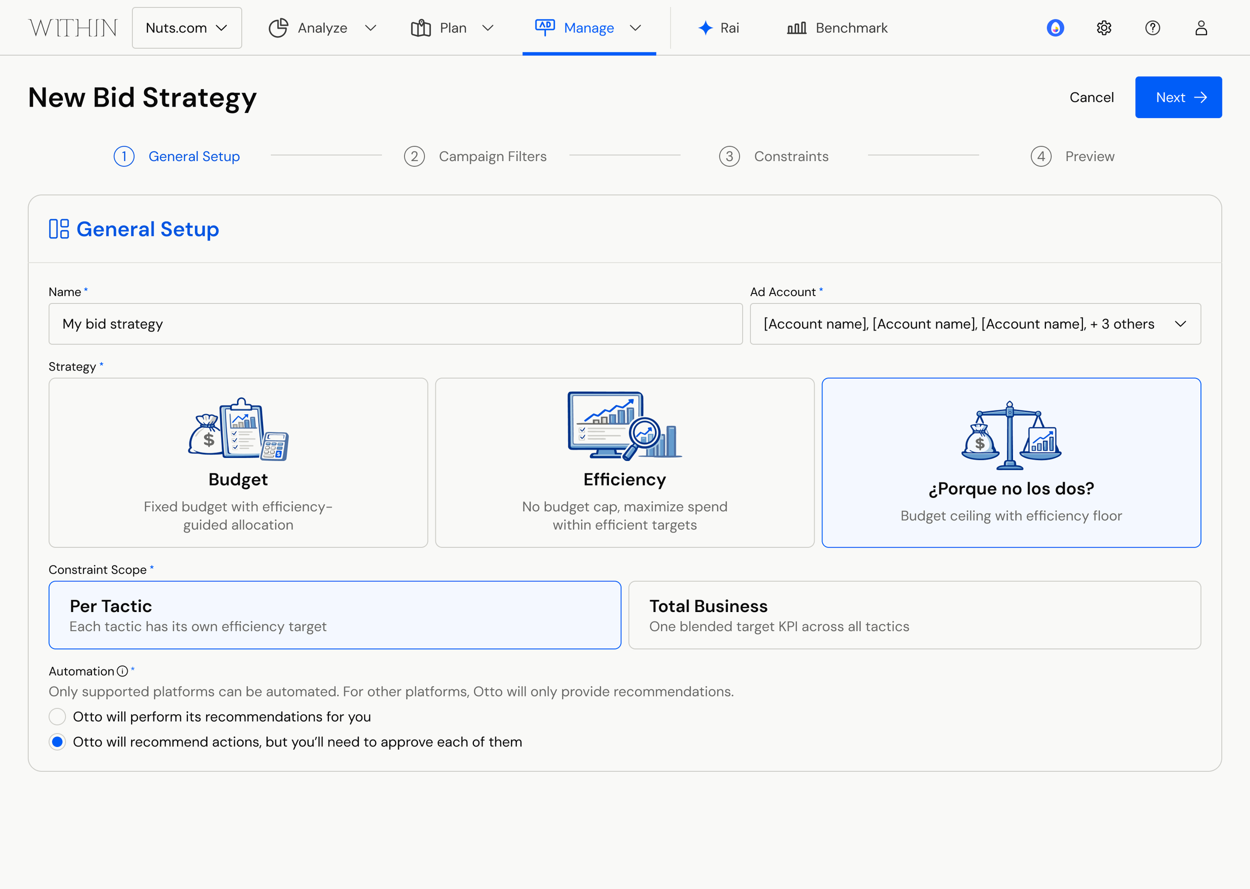Open the Manage menu
The height and width of the screenshot is (889, 1250).
(588, 28)
